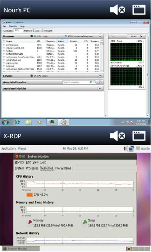Click the refresh icon beside Search Handles
This screenshot has height=252, width=151.
95,82
